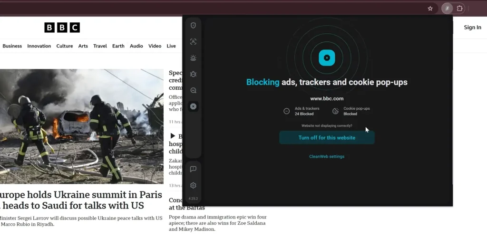Click the Cookie pop-ups cookie icon
This screenshot has height=238, width=487.
click(x=335, y=111)
